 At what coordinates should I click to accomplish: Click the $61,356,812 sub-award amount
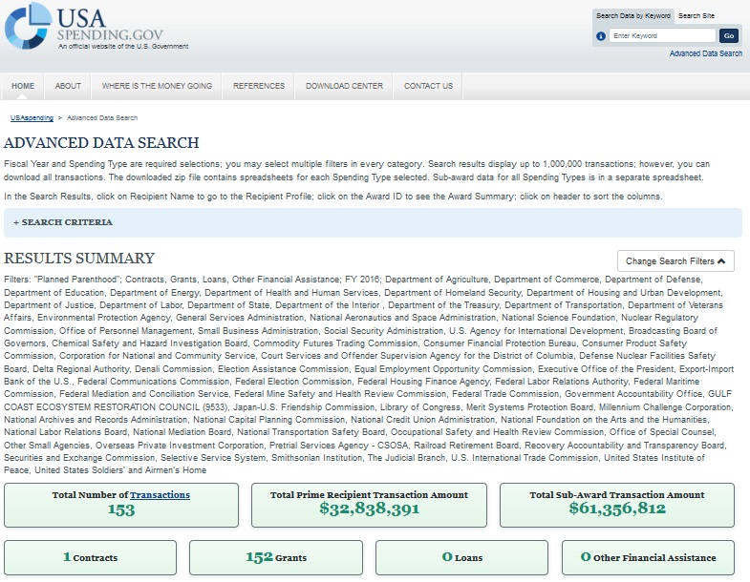[x=617, y=508]
